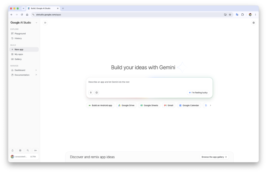Open the Chrome profile avatar
267x173 pixels.
(250, 14)
